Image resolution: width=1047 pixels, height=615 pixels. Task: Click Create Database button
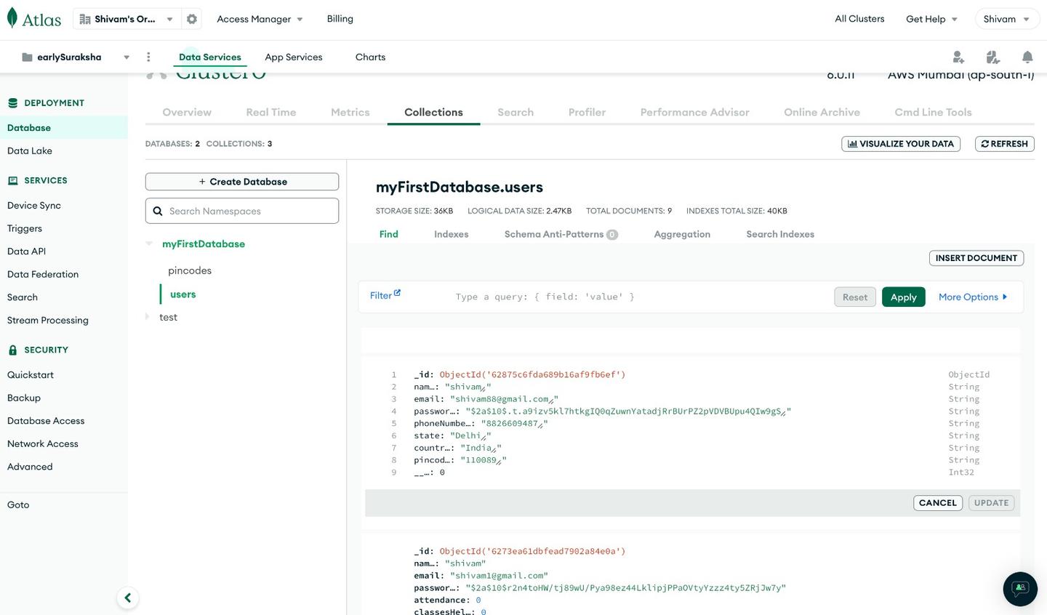click(242, 182)
